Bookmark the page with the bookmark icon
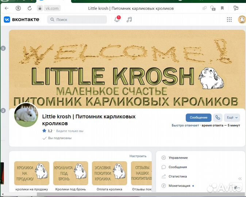 coord(222,8)
